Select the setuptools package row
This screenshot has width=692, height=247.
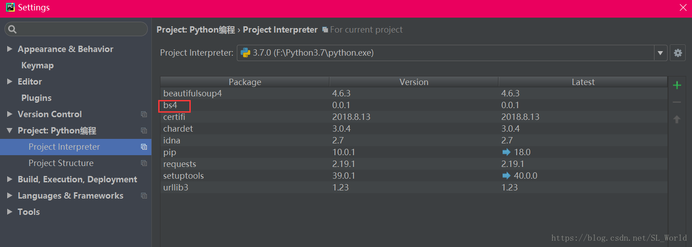[x=414, y=176]
